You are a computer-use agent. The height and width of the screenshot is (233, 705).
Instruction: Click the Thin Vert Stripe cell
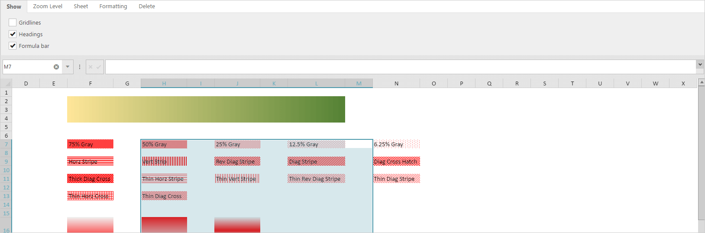237,179
